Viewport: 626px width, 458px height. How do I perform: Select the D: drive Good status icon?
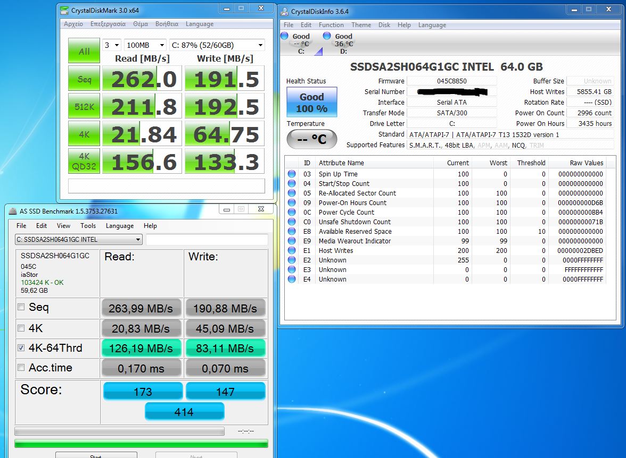(x=326, y=36)
